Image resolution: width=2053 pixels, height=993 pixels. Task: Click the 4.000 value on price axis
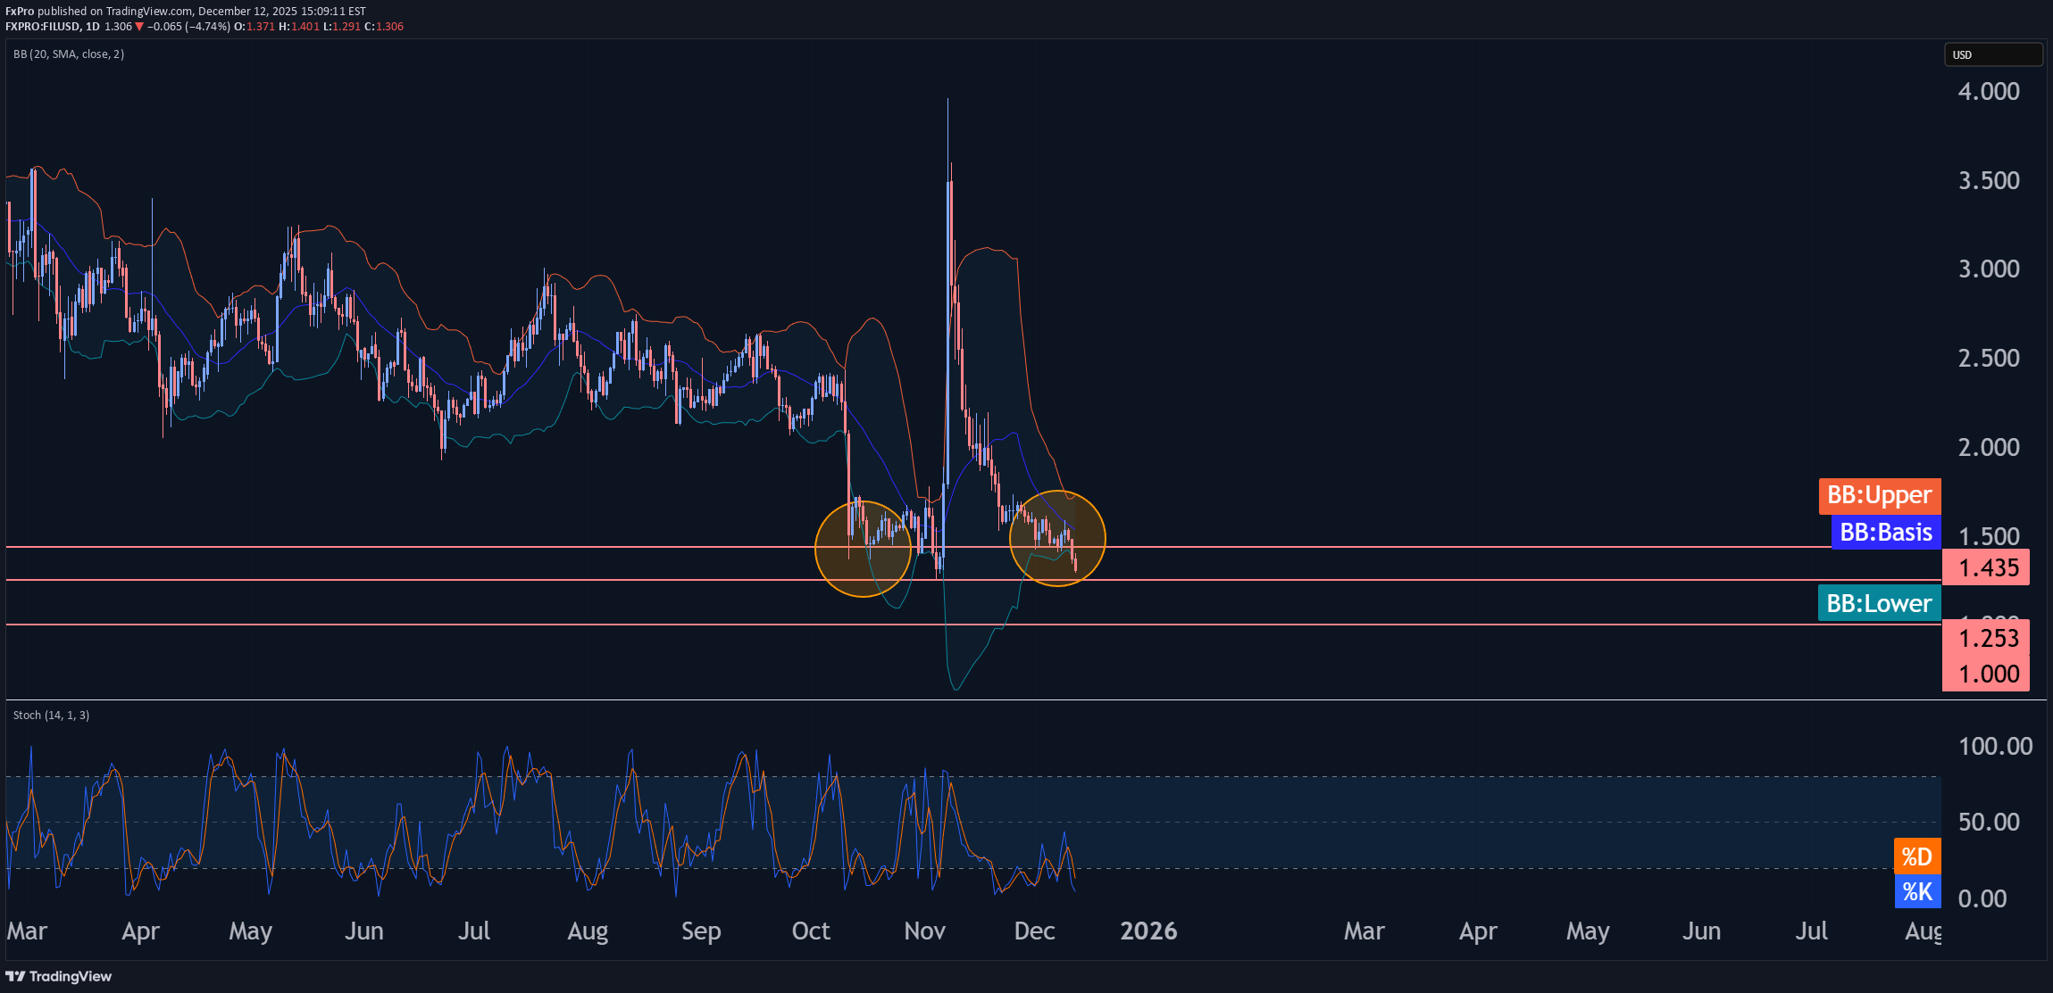1988,92
